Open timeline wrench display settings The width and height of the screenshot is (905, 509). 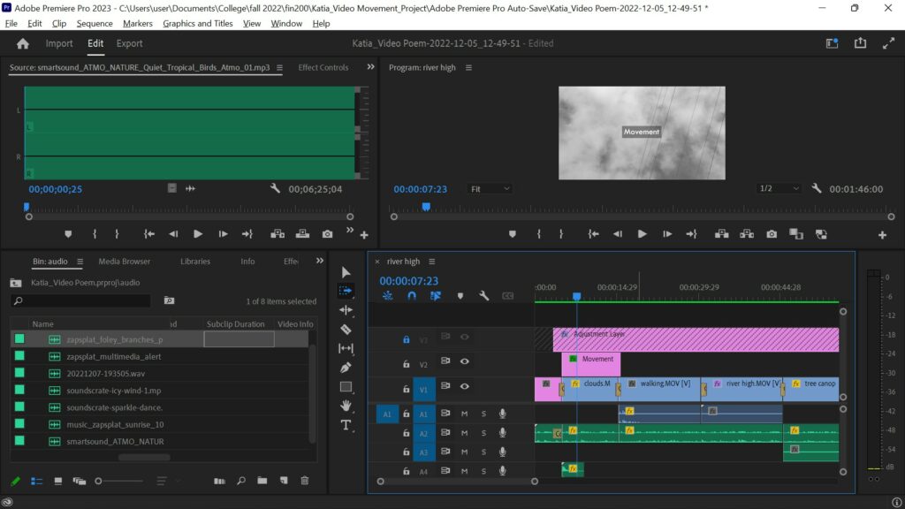click(483, 296)
